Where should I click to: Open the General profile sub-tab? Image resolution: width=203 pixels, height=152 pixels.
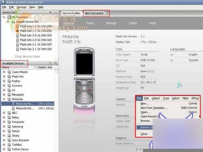point(69,23)
